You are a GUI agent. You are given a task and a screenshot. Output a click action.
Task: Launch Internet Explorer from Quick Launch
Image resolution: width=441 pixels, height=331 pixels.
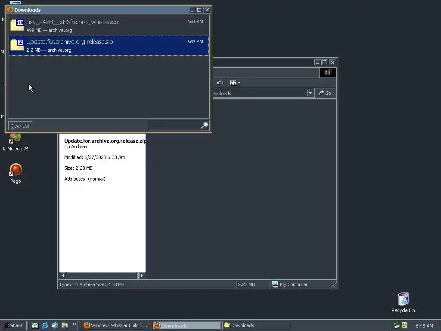[45, 325]
